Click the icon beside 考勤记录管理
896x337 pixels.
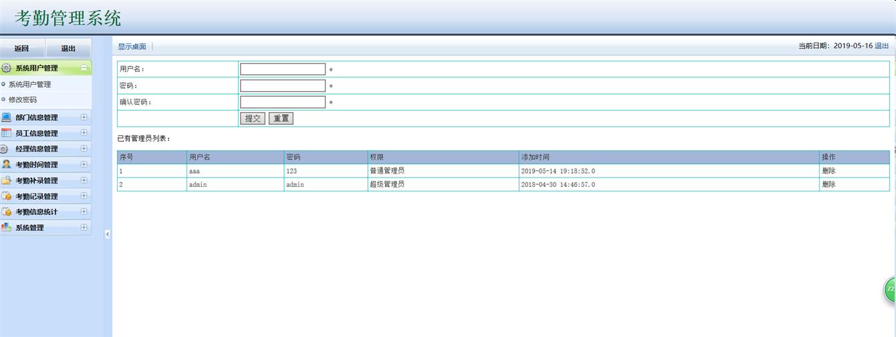(6, 196)
